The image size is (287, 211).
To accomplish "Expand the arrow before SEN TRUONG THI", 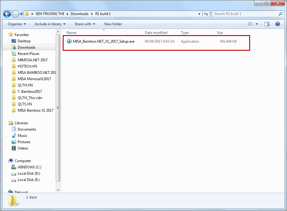I will (x=32, y=14).
